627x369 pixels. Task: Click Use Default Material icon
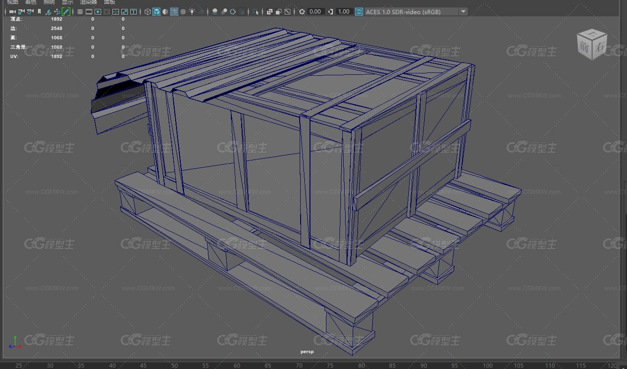click(x=165, y=12)
